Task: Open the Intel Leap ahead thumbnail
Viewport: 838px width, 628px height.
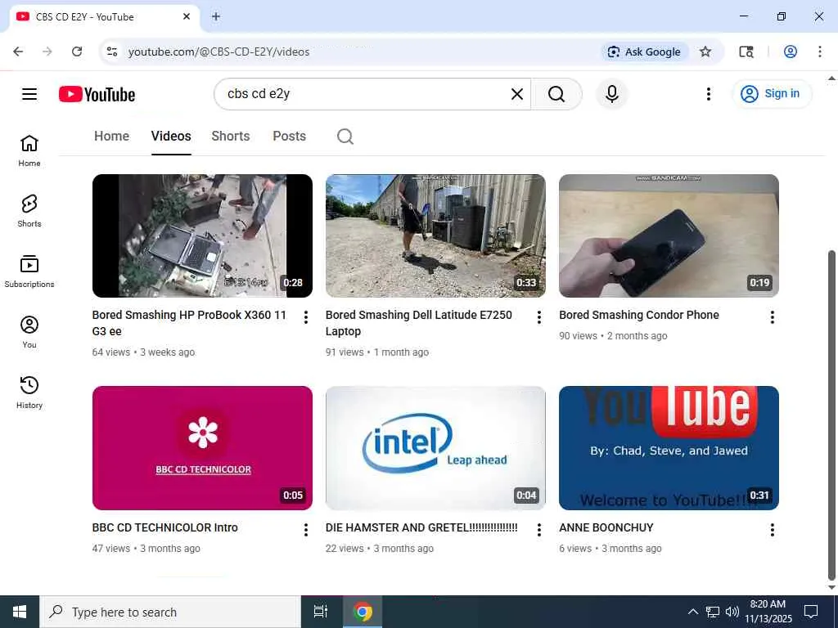Action: (x=435, y=447)
